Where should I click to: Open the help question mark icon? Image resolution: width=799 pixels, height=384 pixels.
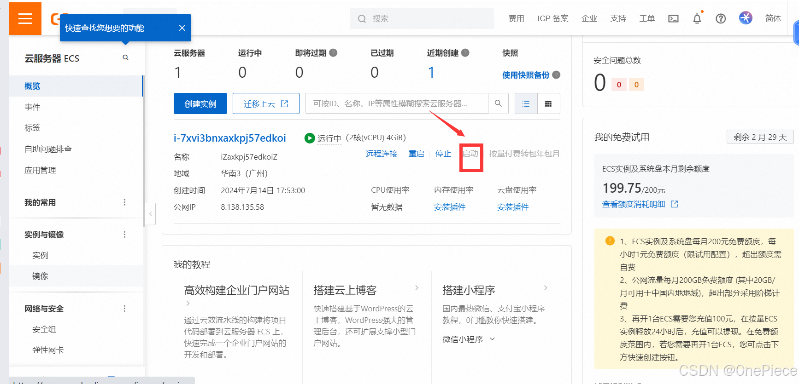(x=721, y=18)
